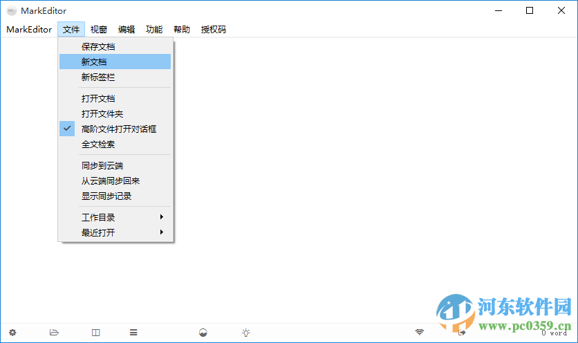Image resolution: width=578 pixels, height=343 pixels.
Task: Open the 授权码 menu
Action: (x=214, y=30)
